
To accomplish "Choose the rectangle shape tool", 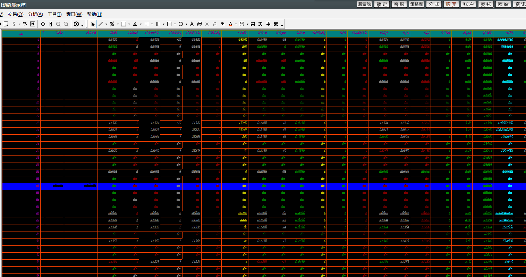I will tap(169, 24).
